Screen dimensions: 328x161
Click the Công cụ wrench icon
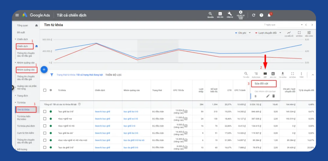pyautogui.click(x=230, y=14)
